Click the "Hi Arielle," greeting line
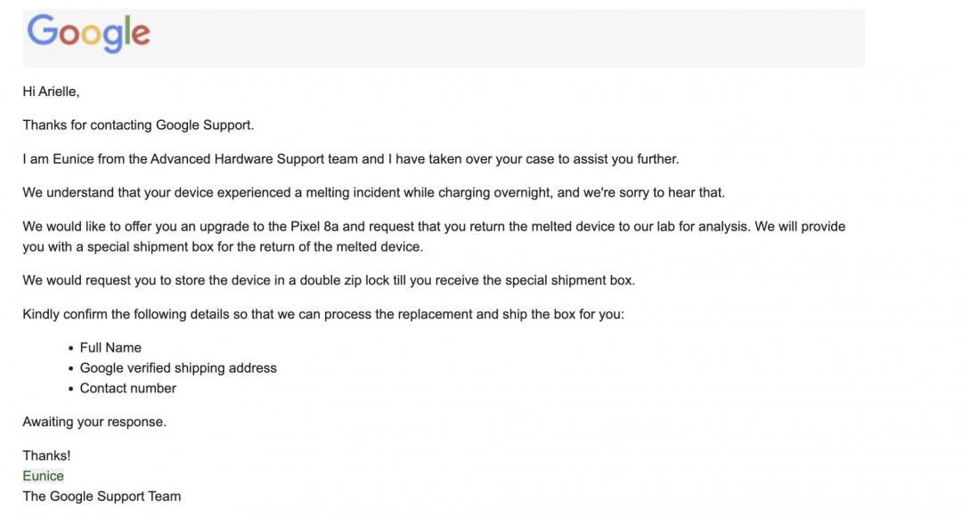Screen dimensions: 962x516 point(52,92)
